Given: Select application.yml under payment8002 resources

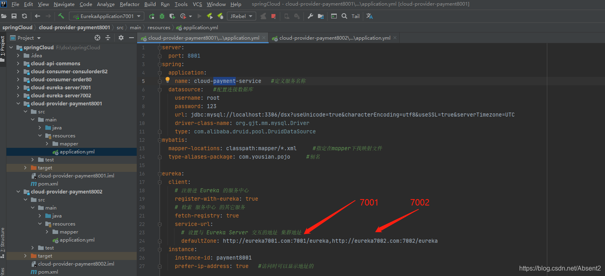Looking at the screenshot, I should click(77, 240).
